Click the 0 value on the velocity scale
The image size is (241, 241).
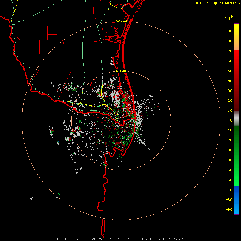(x=231, y=120)
